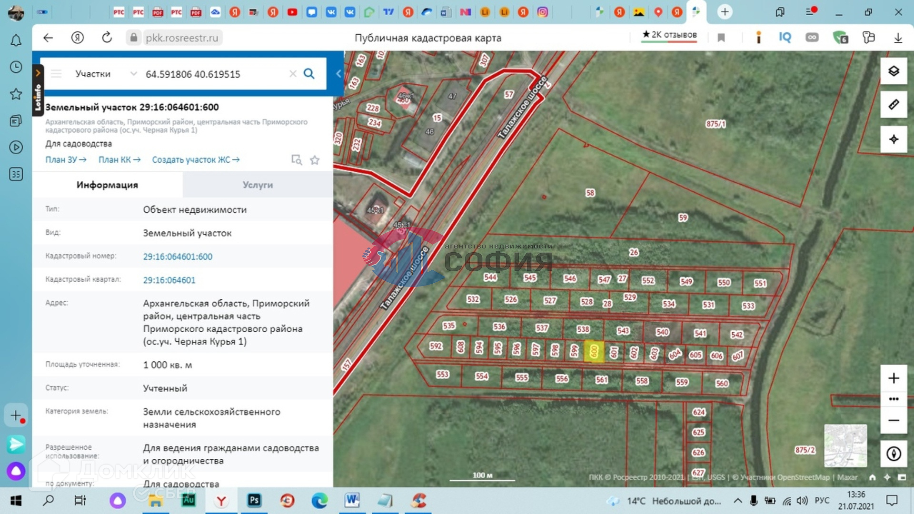Click the compass orientation button
Image resolution: width=914 pixels, height=514 pixels.
(x=894, y=454)
